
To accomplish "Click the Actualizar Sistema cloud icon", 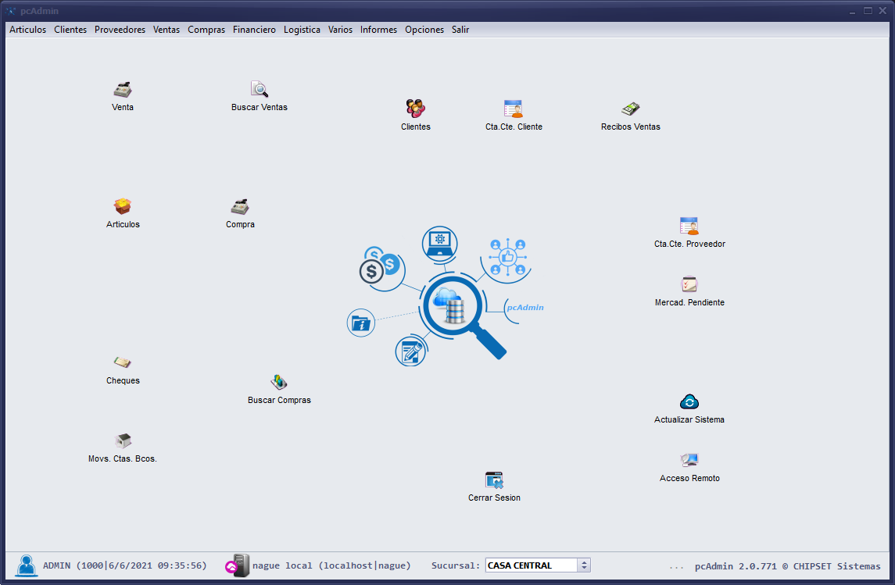I will point(689,402).
